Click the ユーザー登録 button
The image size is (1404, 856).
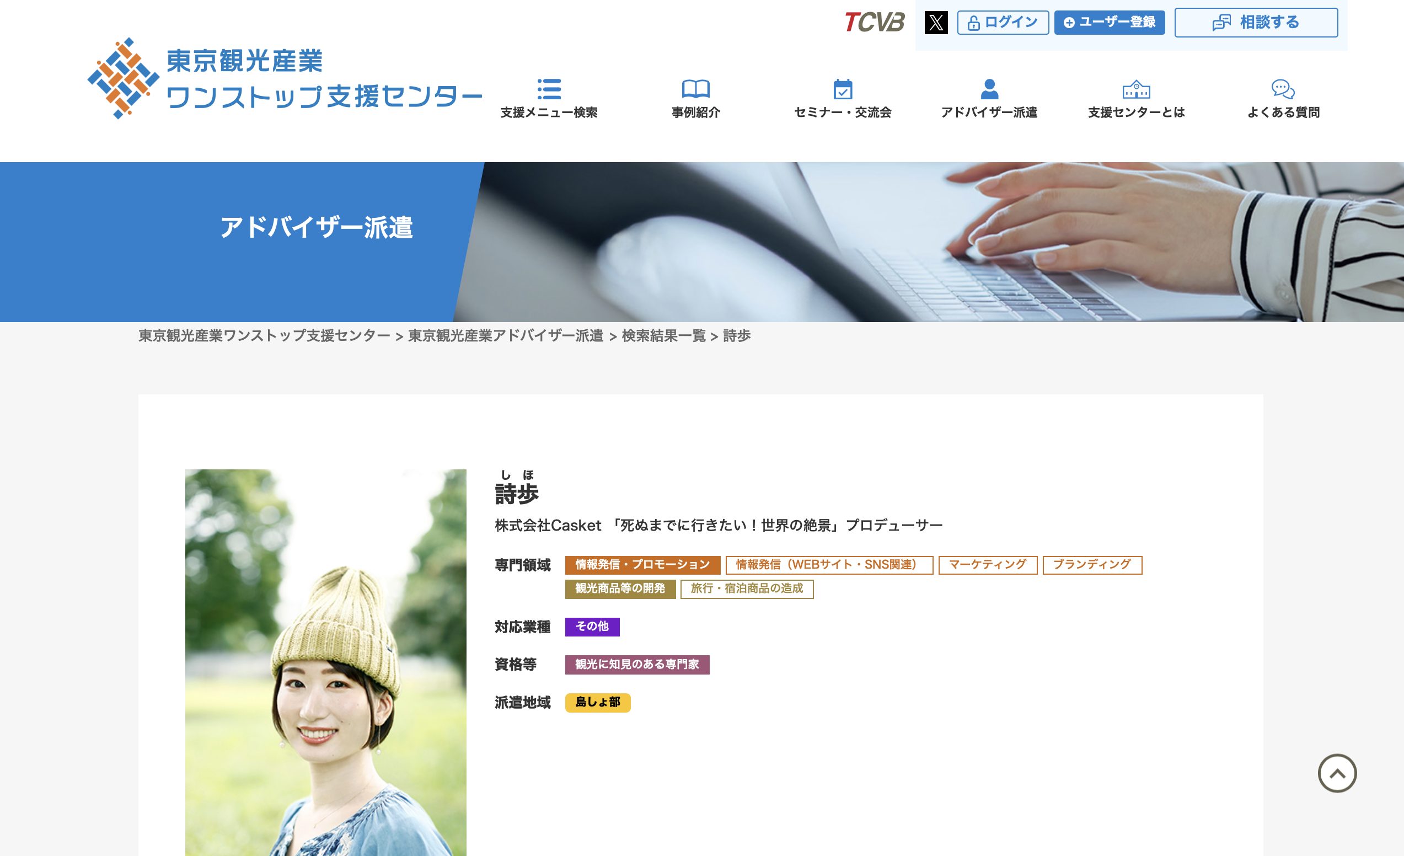coord(1109,23)
